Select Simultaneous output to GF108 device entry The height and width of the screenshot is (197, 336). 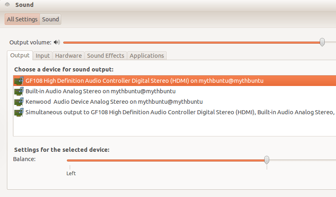pos(175,112)
